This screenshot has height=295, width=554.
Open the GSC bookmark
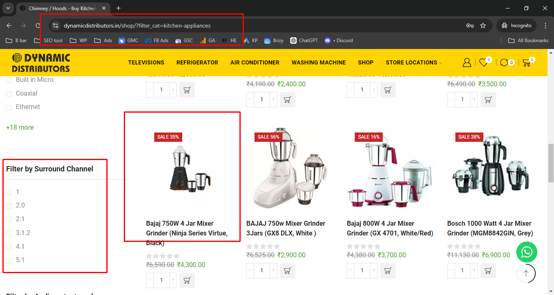pos(184,41)
